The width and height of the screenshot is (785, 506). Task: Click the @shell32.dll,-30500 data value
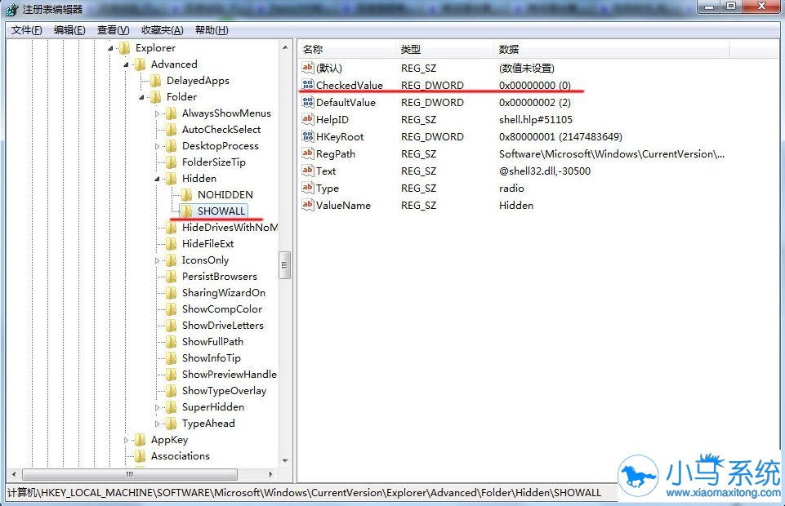coord(545,171)
